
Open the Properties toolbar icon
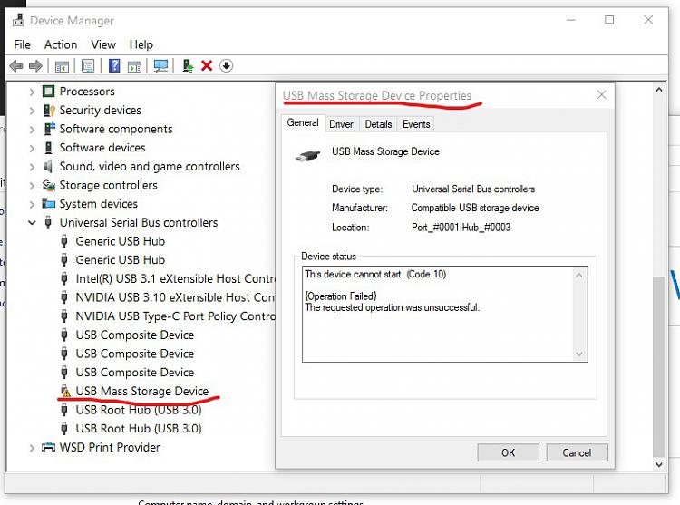click(x=88, y=66)
